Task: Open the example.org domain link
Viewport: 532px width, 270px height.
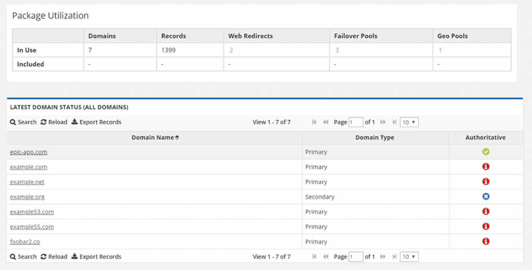Action: coord(27,196)
